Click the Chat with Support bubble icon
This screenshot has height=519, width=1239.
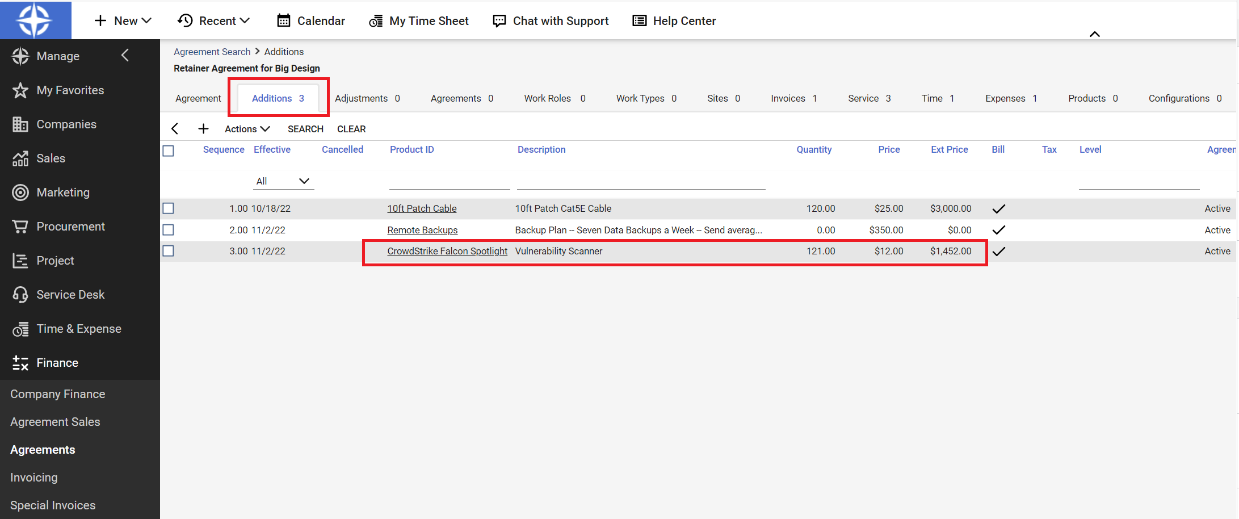[x=499, y=21]
